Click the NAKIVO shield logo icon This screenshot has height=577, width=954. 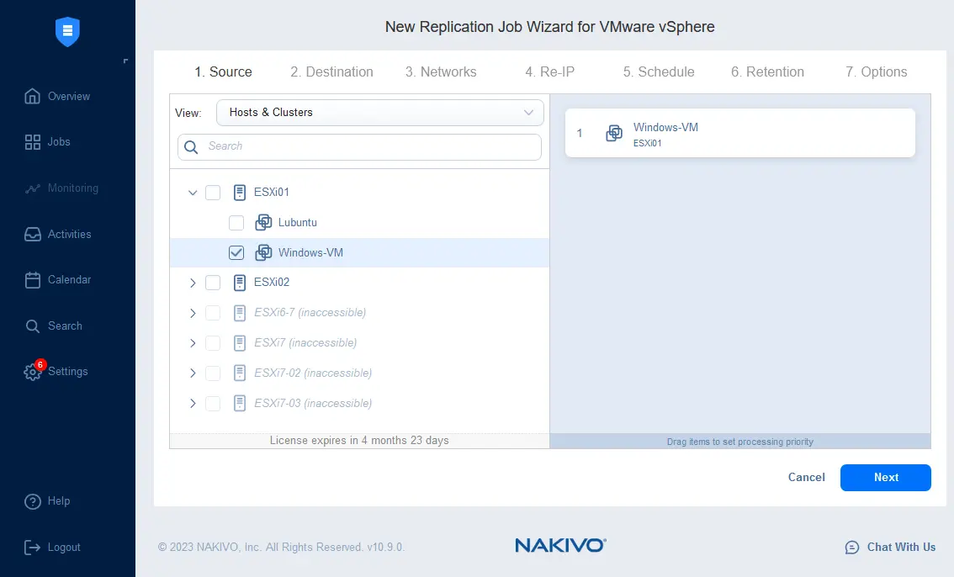[x=67, y=32]
